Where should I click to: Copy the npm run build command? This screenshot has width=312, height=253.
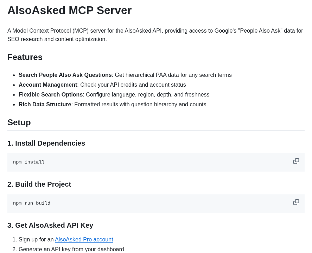[x=296, y=202]
